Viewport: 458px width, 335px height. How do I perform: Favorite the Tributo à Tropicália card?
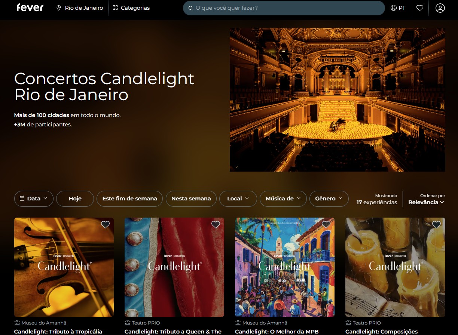click(105, 224)
